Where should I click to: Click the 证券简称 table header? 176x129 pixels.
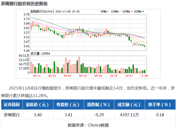tap(12, 104)
